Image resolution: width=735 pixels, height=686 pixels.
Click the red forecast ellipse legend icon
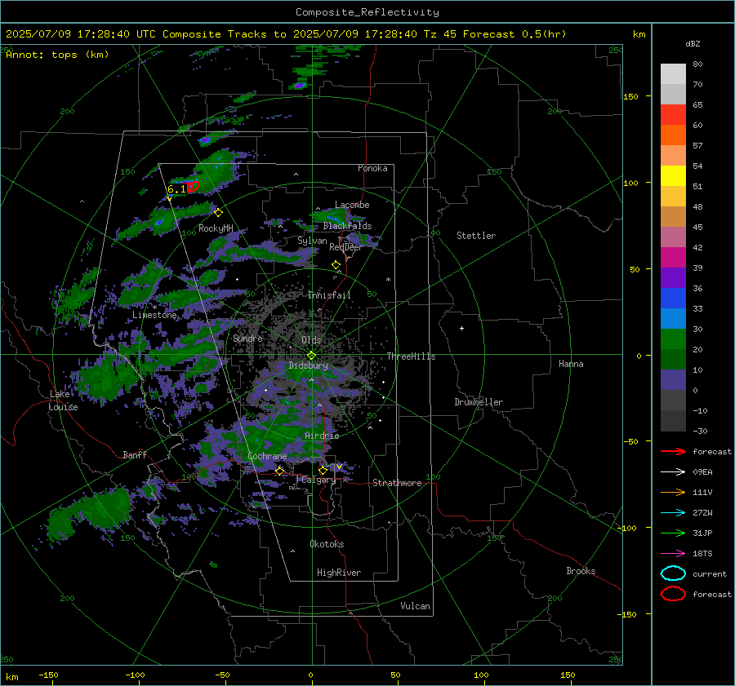point(673,594)
